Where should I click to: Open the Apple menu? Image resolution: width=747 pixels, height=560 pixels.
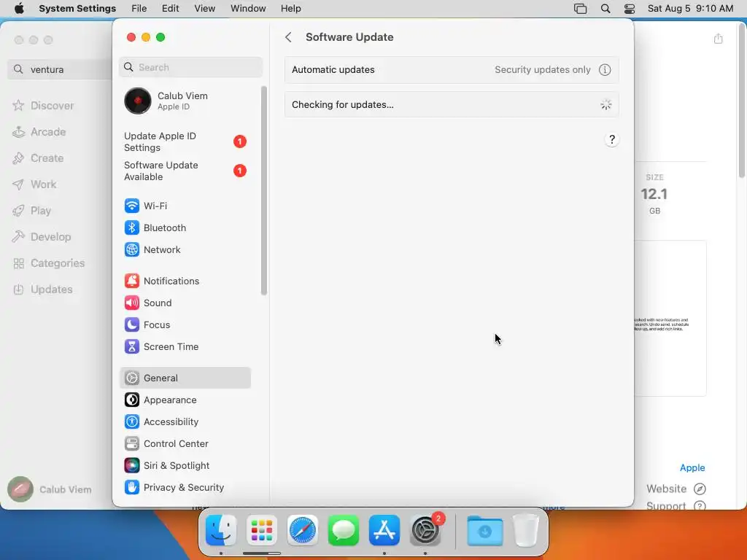point(19,9)
